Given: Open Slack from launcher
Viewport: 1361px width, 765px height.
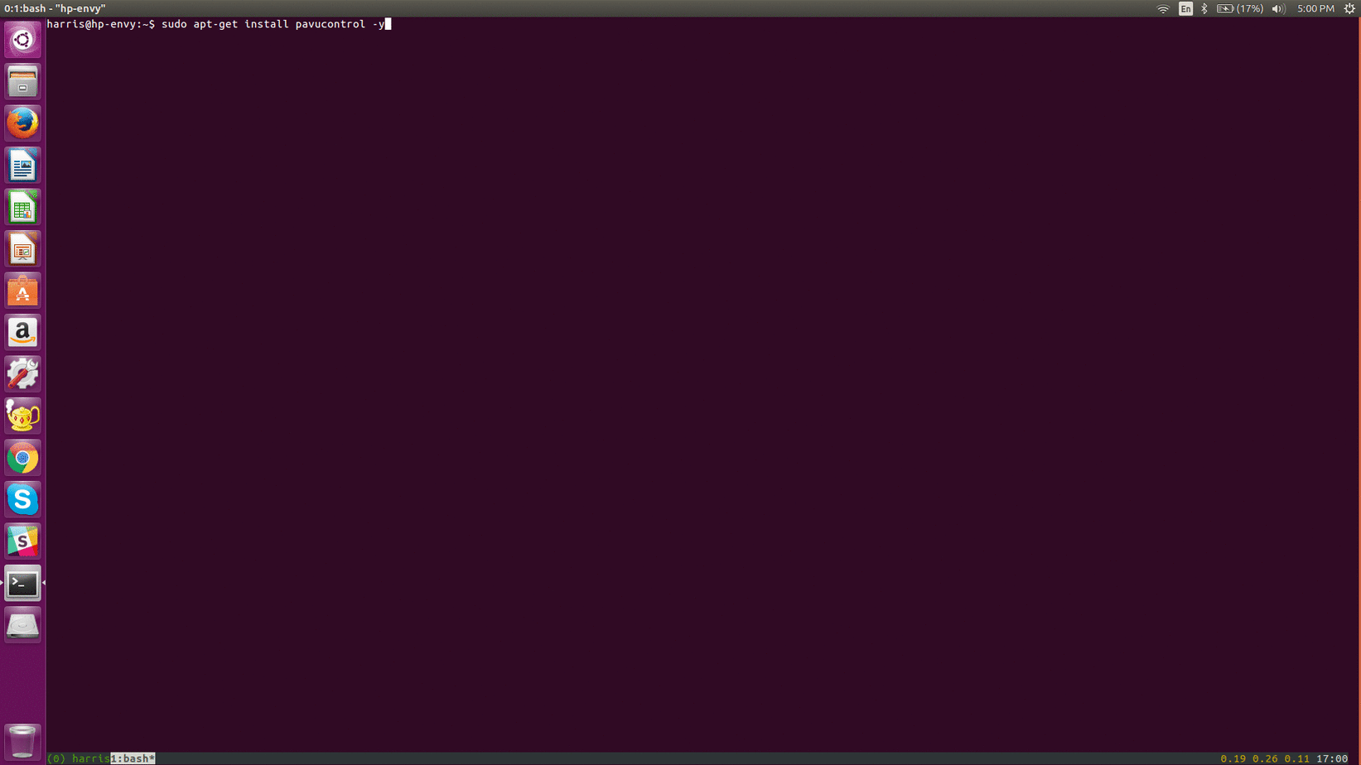Looking at the screenshot, I should pyautogui.click(x=22, y=541).
